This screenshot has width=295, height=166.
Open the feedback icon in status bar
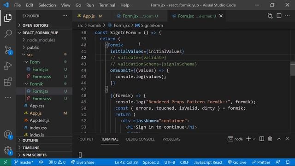coord(277,162)
